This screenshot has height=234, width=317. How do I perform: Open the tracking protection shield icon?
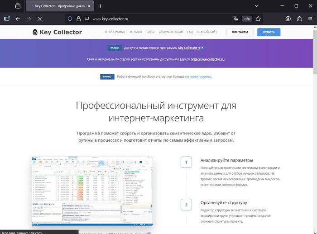(x=70, y=19)
